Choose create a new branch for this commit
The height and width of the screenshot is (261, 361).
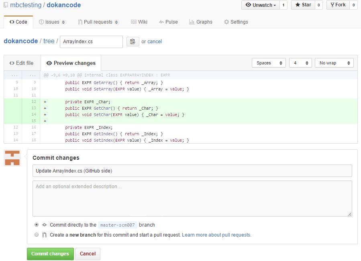pos(37,235)
